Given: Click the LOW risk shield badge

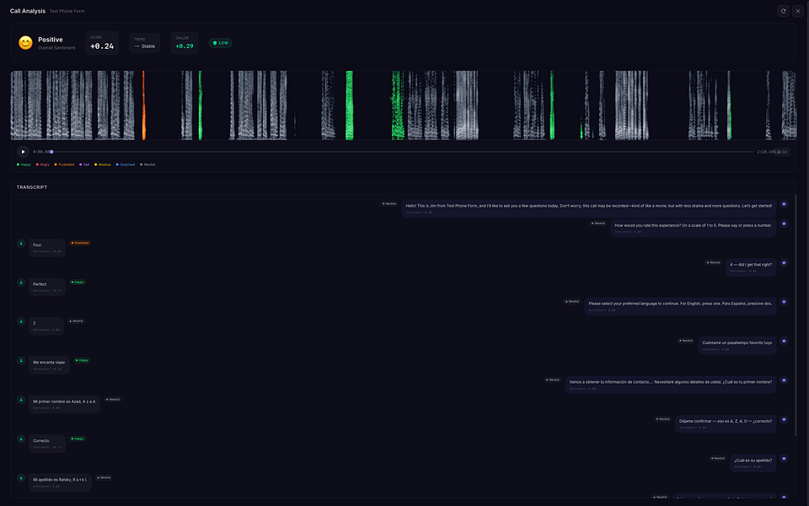Looking at the screenshot, I should [220, 43].
